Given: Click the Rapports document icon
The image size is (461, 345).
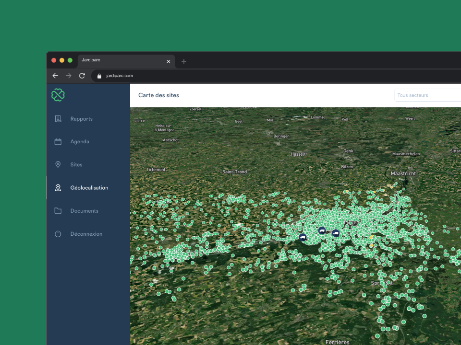Looking at the screenshot, I should click(58, 119).
